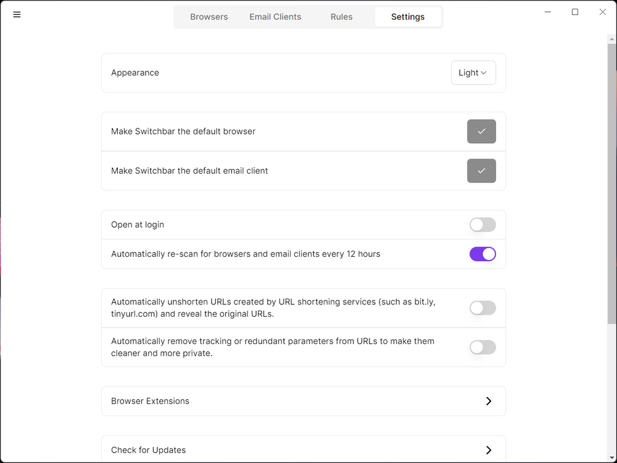Viewport: 617px width, 463px height.
Task: Expand Browser Extensions chevron arrow
Action: (x=488, y=401)
